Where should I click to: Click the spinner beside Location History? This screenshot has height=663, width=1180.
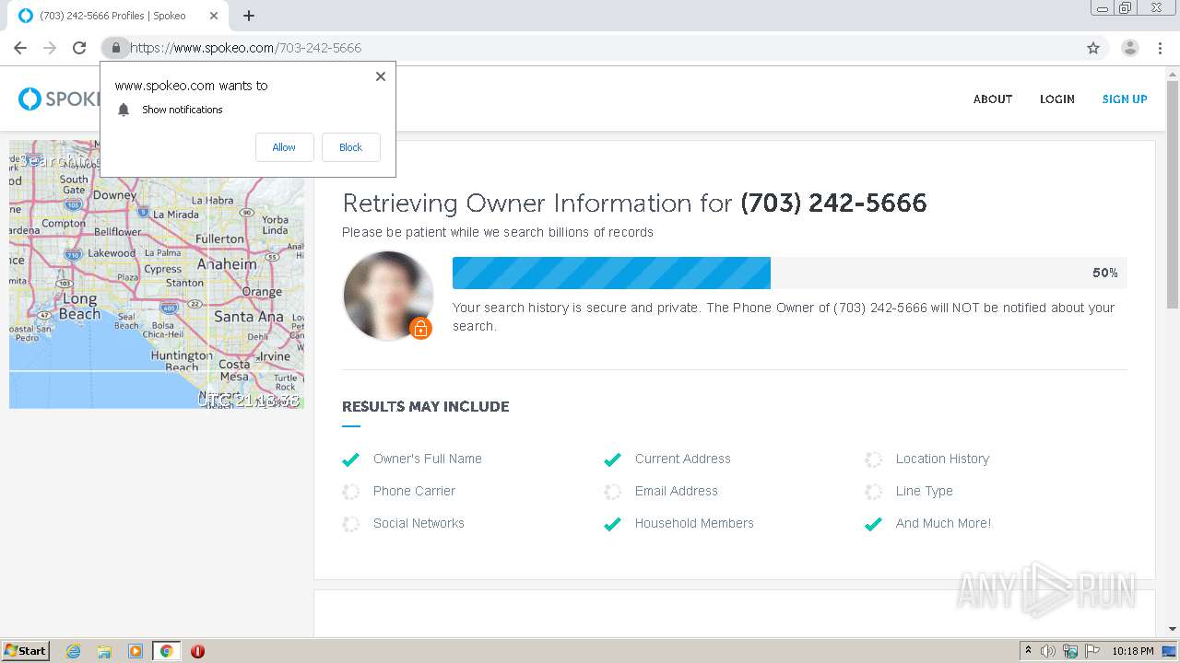coord(873,459)
